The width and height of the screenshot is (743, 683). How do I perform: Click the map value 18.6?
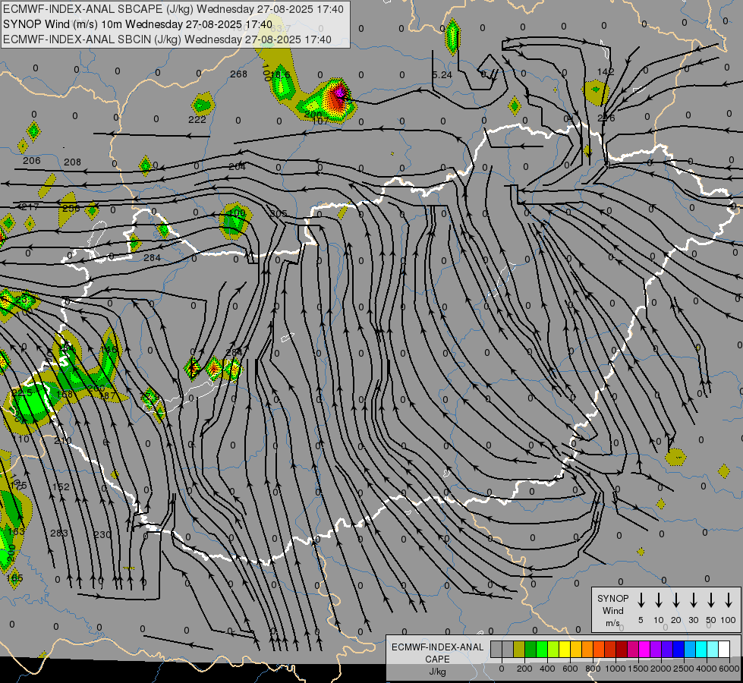pos(280,74)
